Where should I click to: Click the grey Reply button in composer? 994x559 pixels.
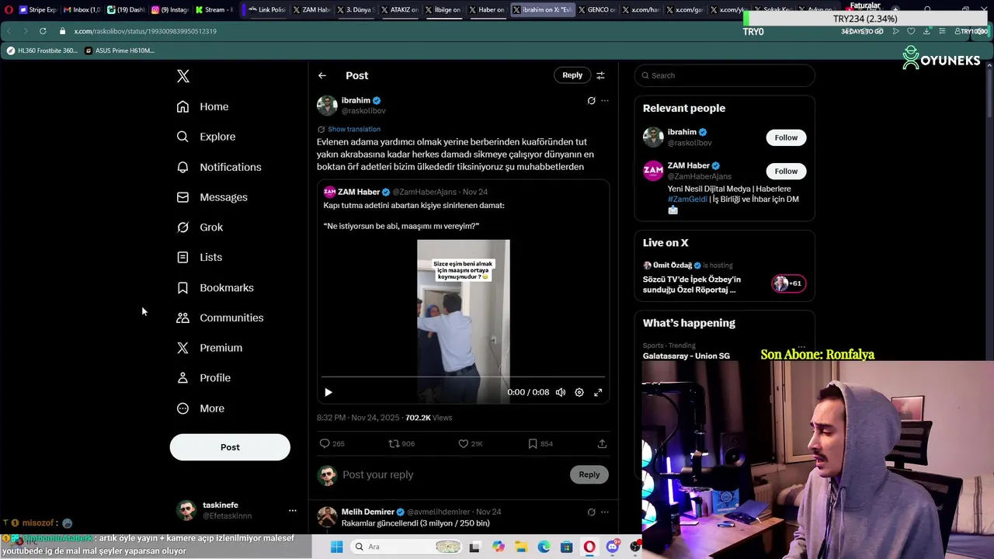[589, 474]
